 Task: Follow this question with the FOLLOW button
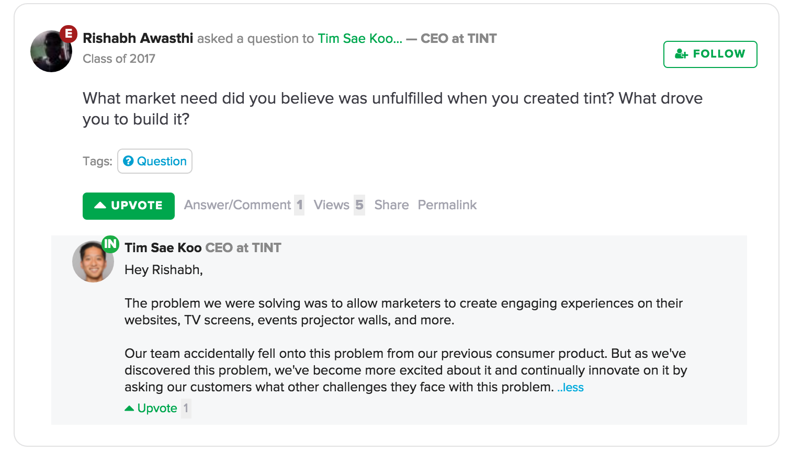pyautogui.click(x=710, y=54)
